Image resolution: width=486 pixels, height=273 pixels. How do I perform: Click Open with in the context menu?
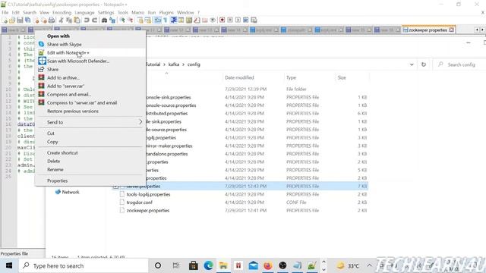pos(90,36)
